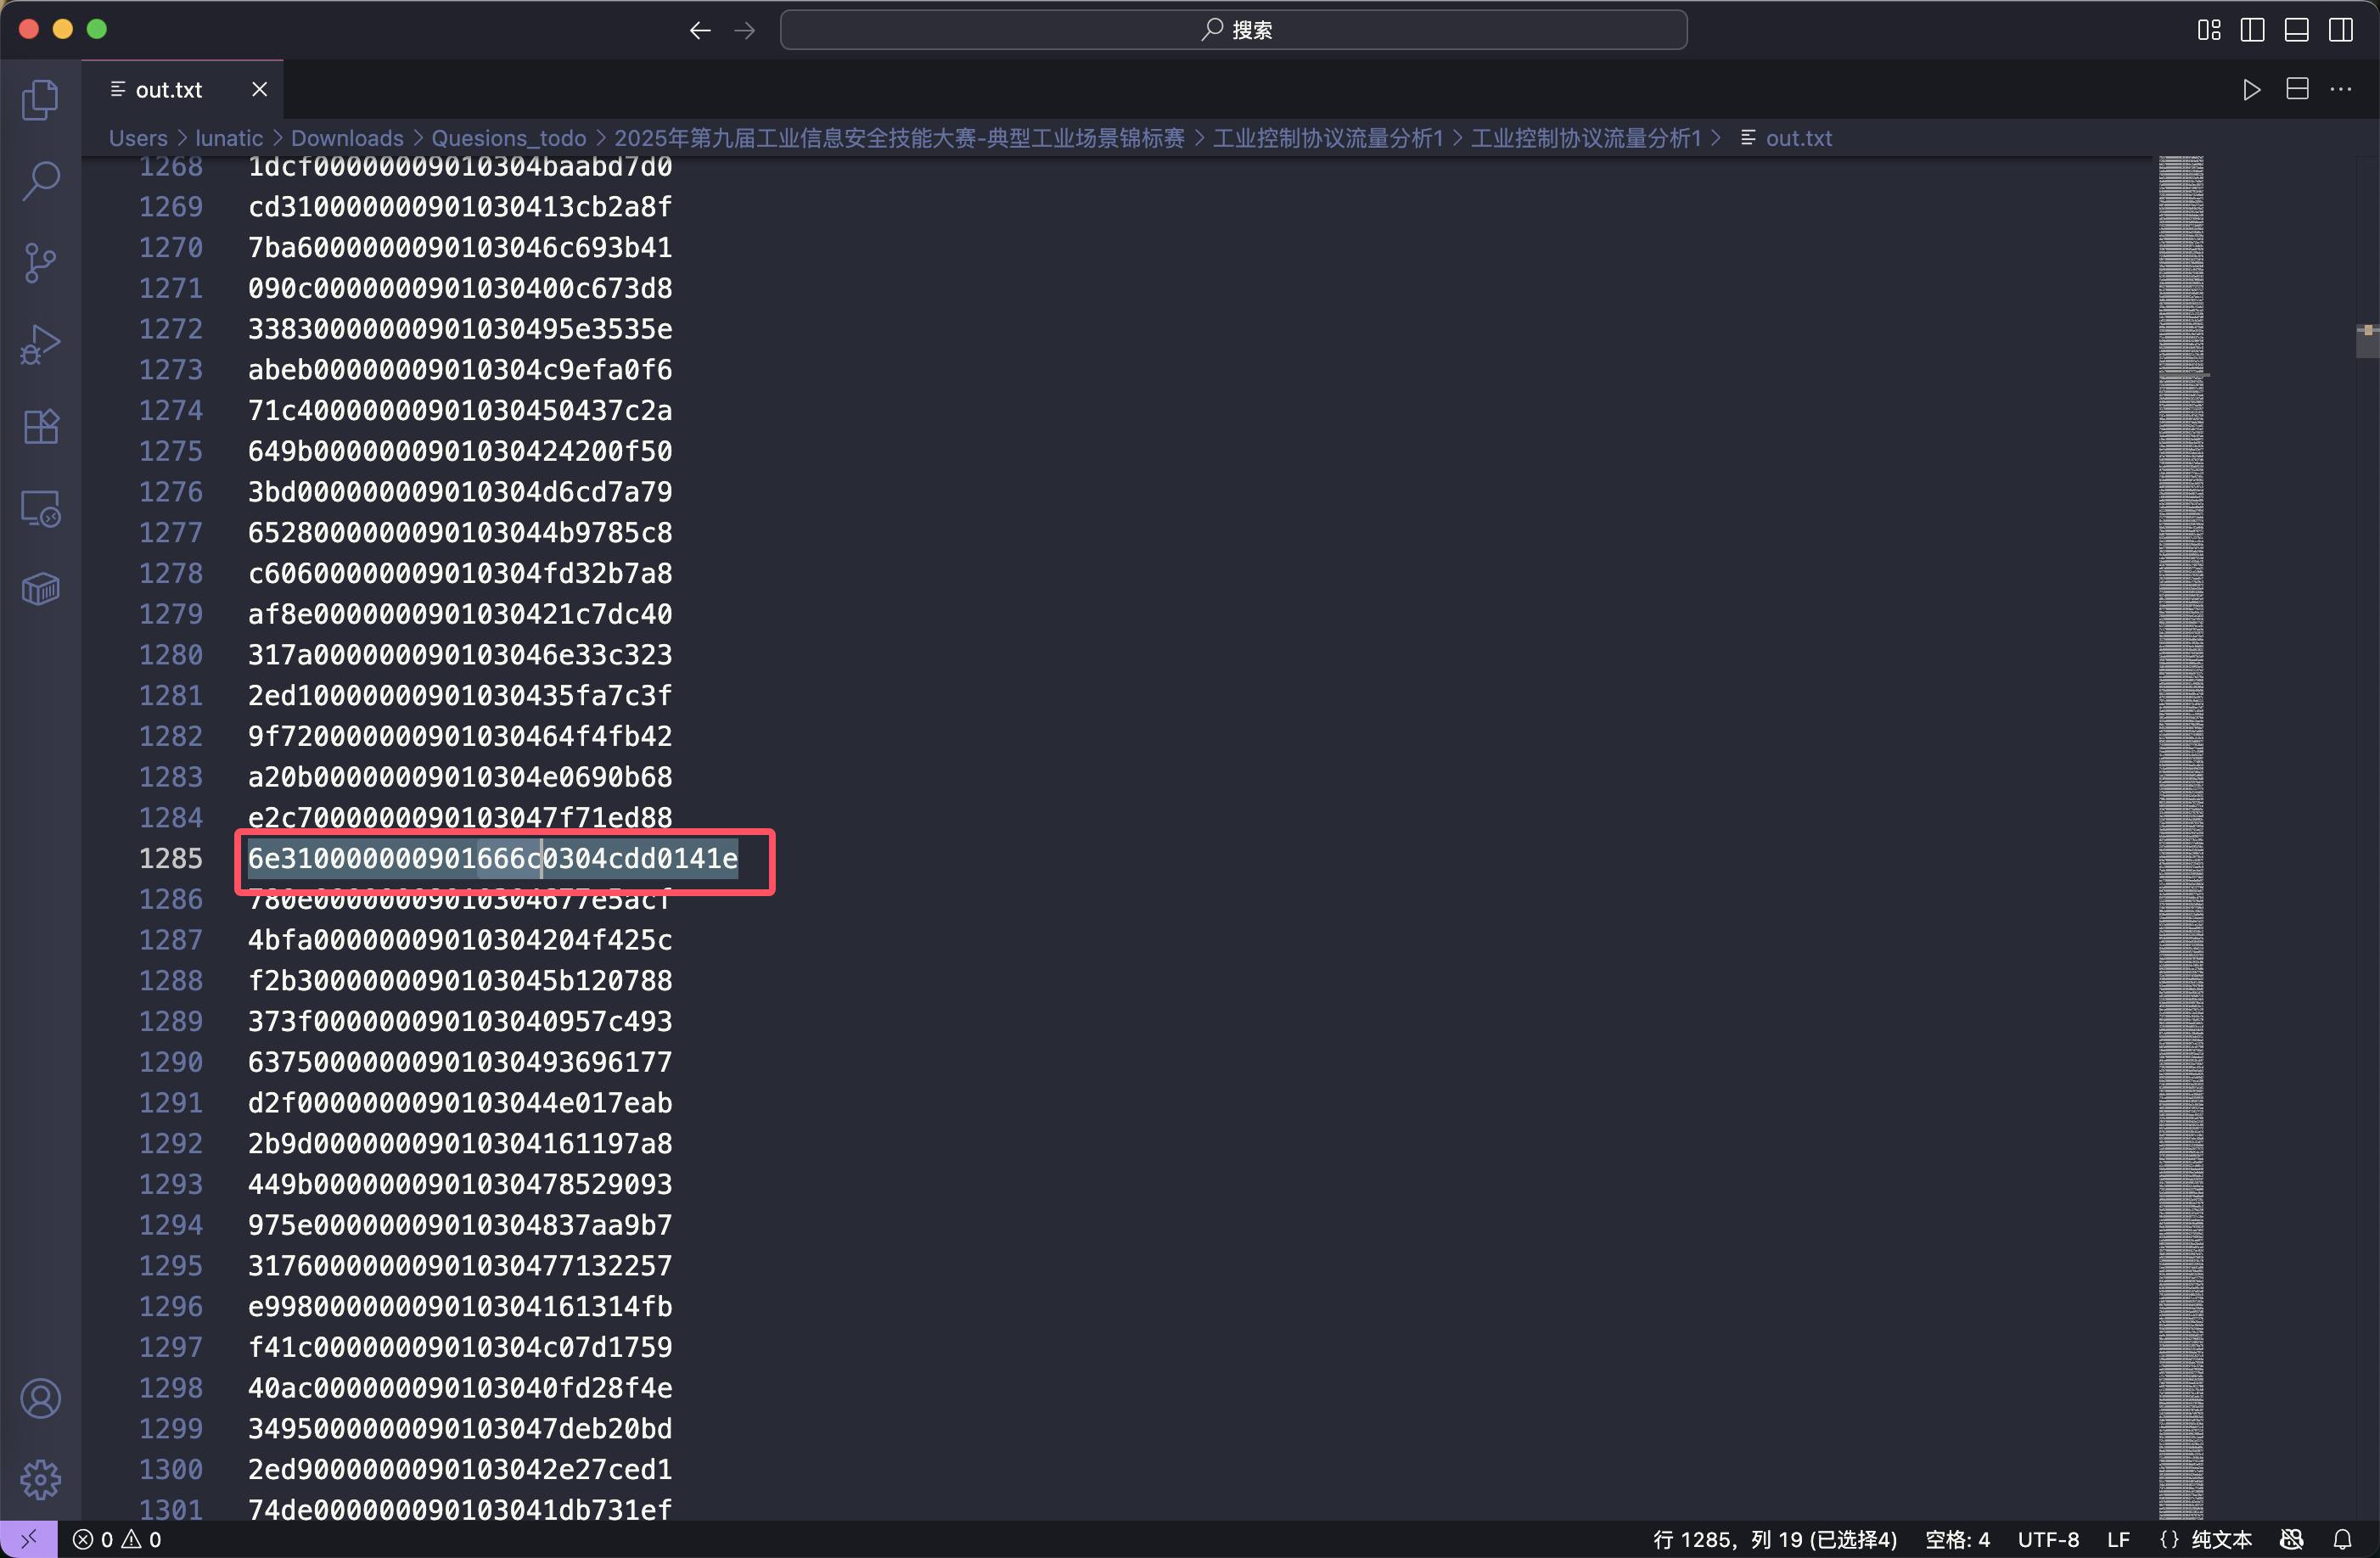Click the Run play icon in editor toolbar

[x=2252, y=90]
